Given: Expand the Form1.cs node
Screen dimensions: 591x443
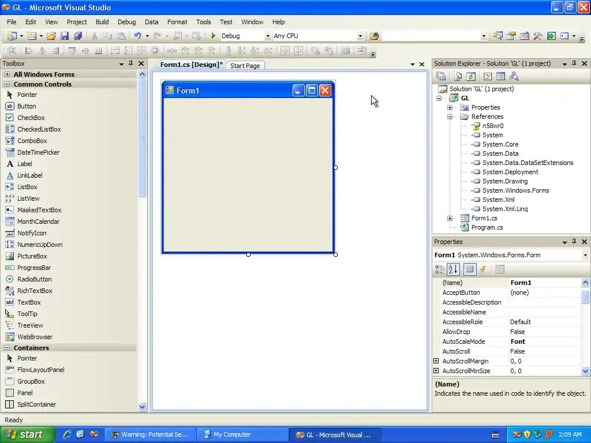Looking at the screenshot, I should [x=450, y=219].
